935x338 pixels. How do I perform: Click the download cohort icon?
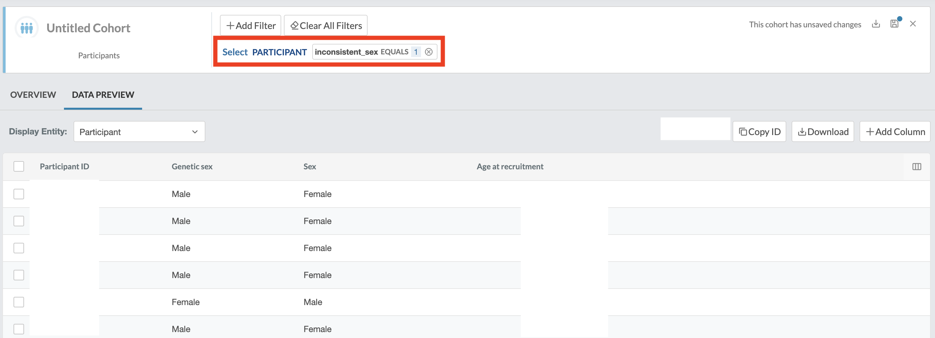[876, 24]
